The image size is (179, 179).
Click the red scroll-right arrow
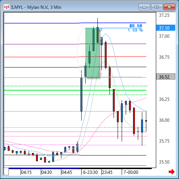point(172,172)
